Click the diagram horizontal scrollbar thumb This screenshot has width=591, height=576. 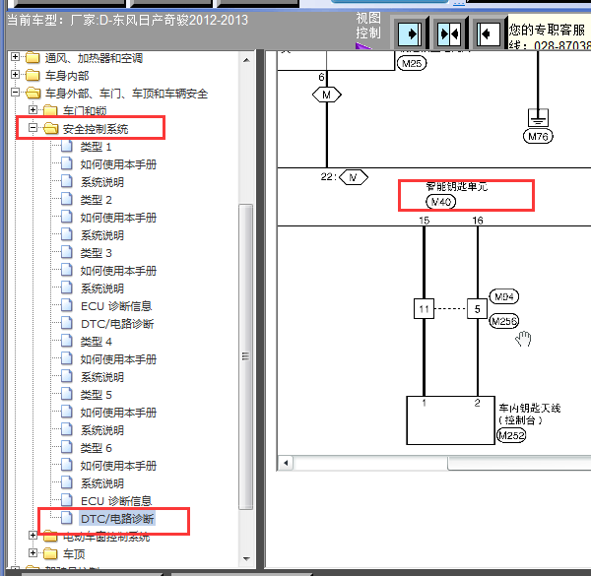pyautogui.click(x=519, y=462)
